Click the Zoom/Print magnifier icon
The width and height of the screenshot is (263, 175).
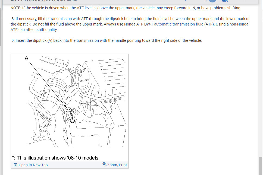(104, 164)
